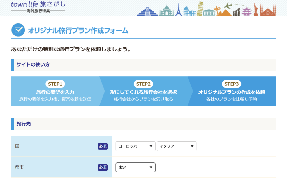
Task: Click the pink pagoda illustration
Action: [247, 12]
